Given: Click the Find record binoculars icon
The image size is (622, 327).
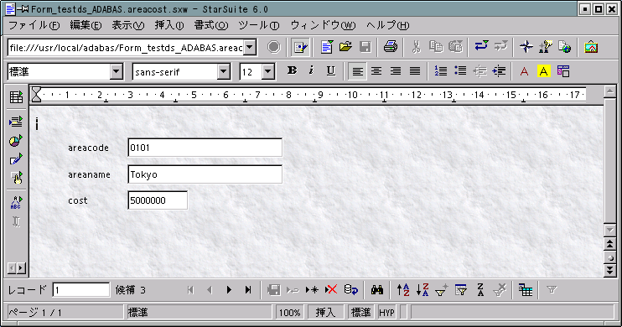Looking at the screenshot, I should tap(377, 290).
